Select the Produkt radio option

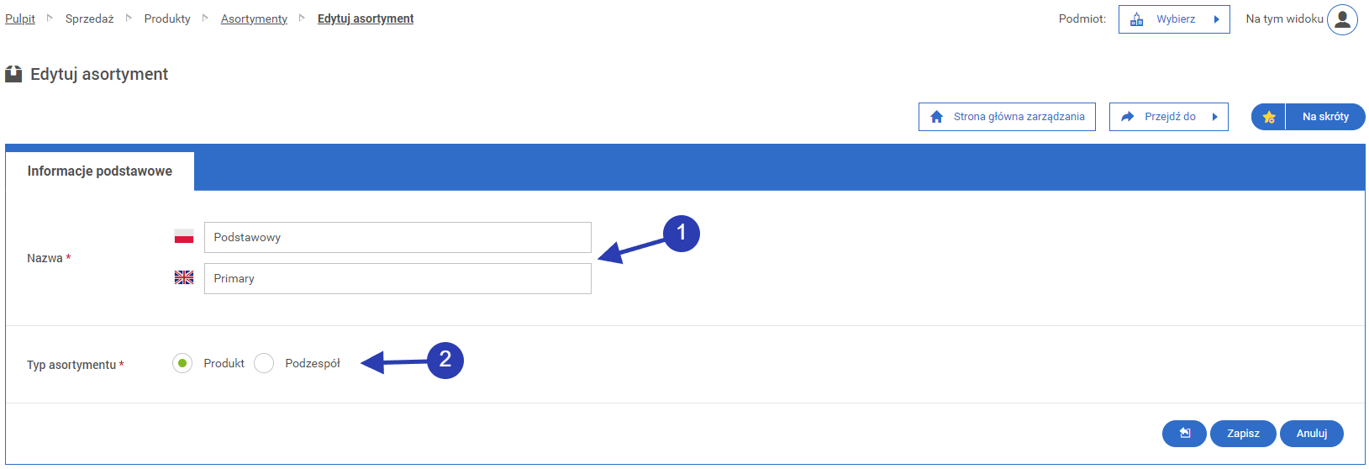tap(182, 363)
